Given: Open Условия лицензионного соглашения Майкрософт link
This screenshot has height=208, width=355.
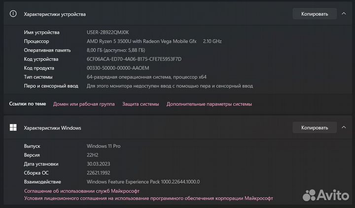Looking at the screenshot, I should [x=148, y=198].
